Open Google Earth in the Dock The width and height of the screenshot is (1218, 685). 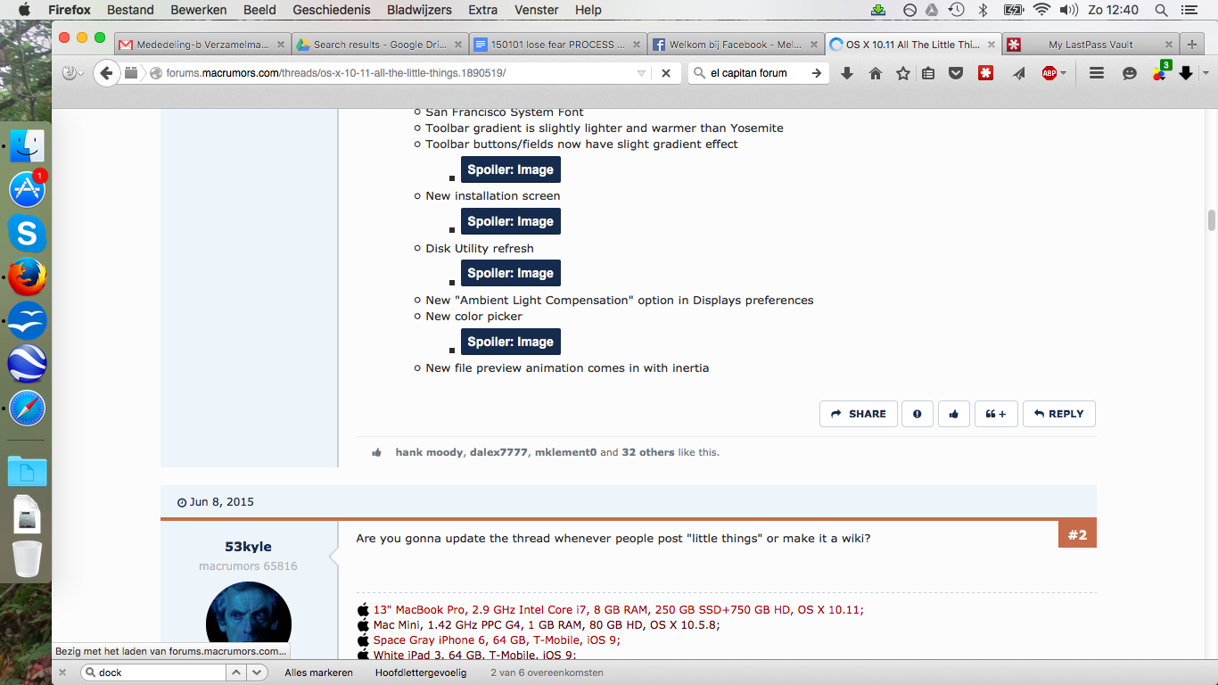28,364
